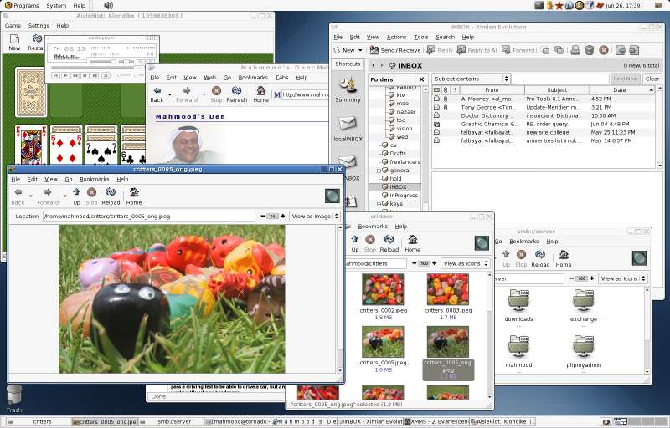Click Reload in the smb server window
The image size is (670, 428).
(540, 258)
